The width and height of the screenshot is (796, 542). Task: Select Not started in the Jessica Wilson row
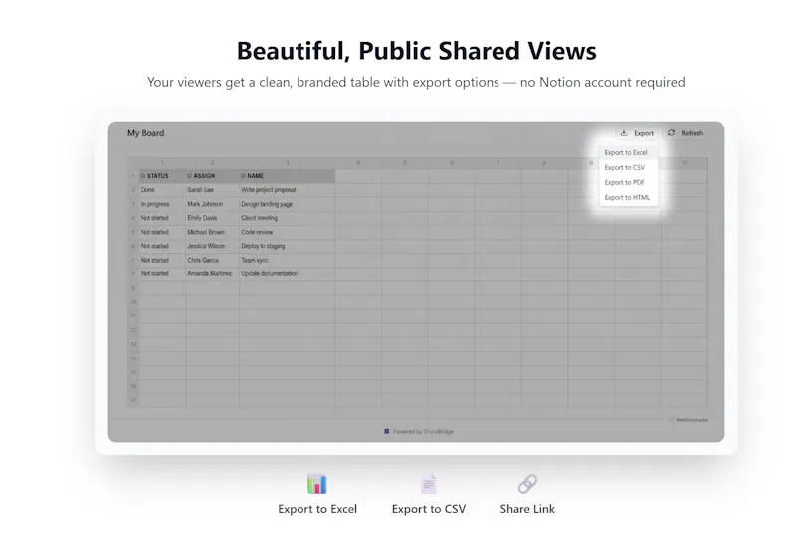[x=162, y=246]
